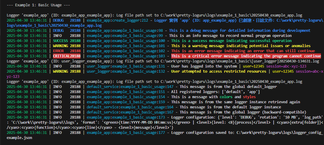Image resolution: width=324 pixels, height=145 pixels.
Task: Click 'example_app:example_1_basic_usage:99' source reference
Action: coord(125,36)
